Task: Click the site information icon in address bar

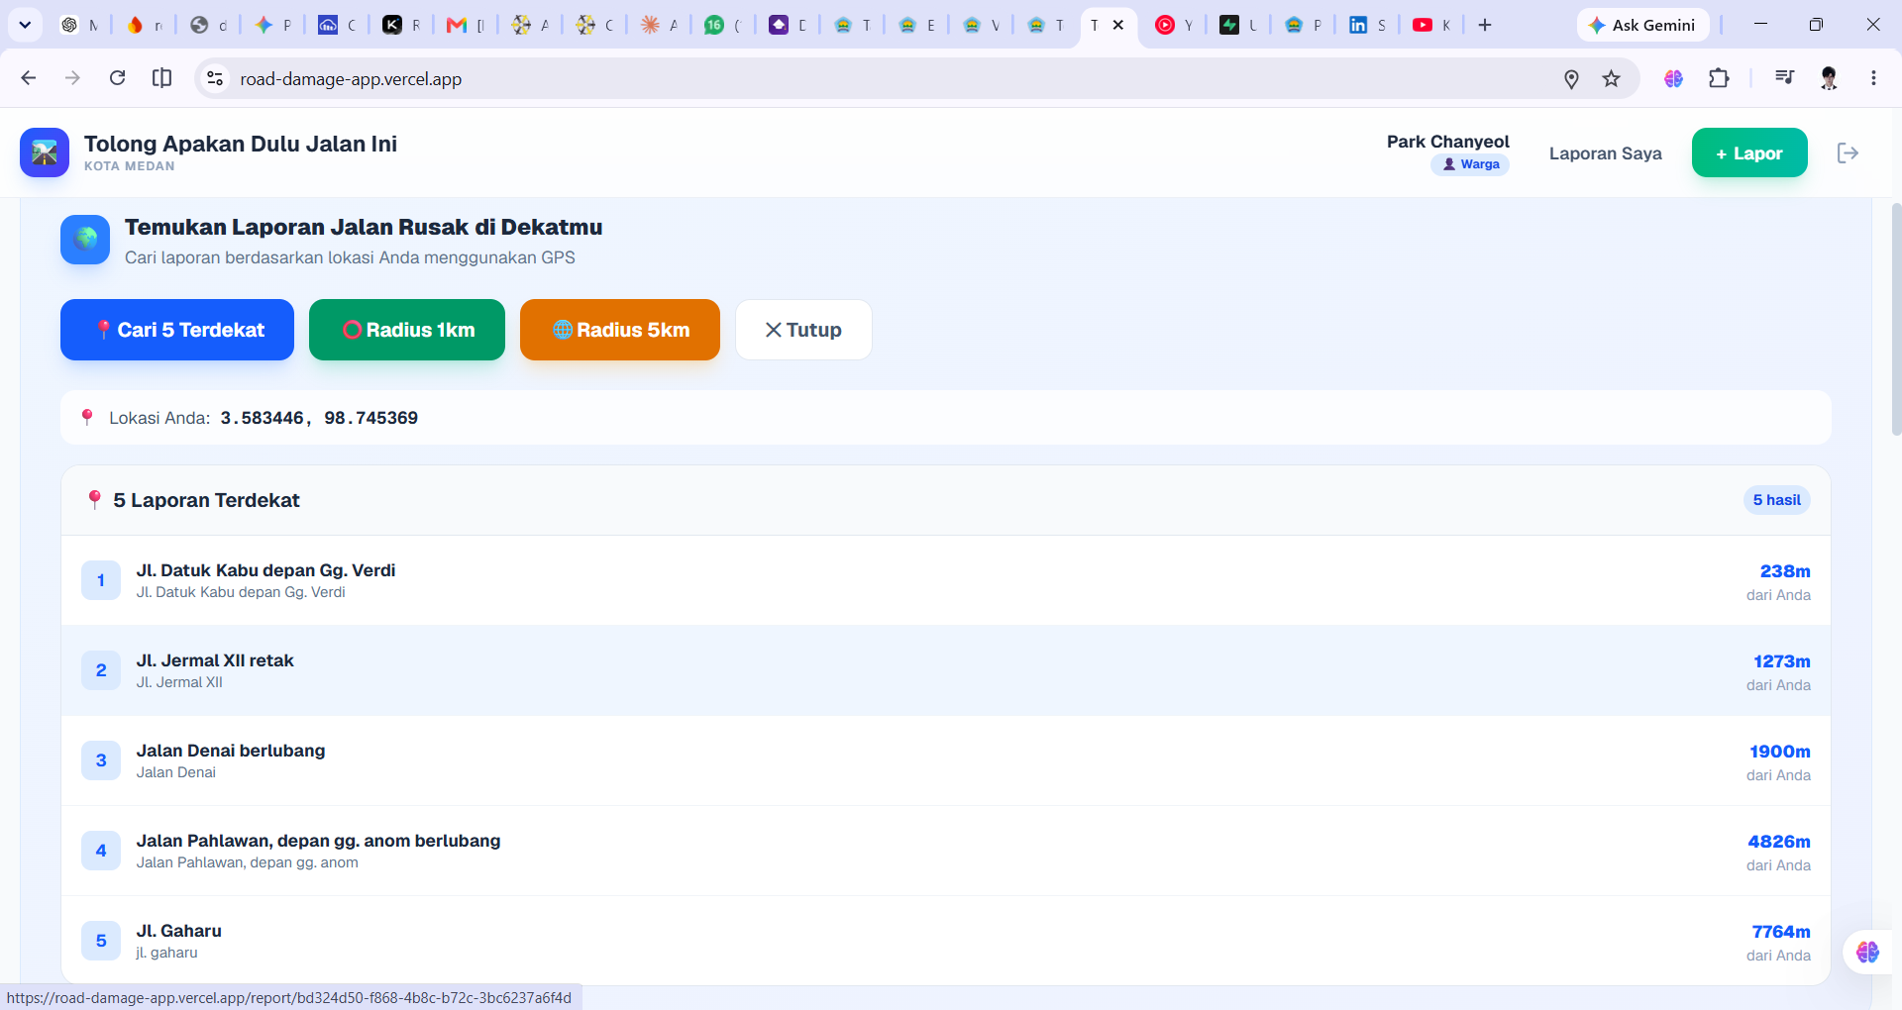Action: (215, 78)
